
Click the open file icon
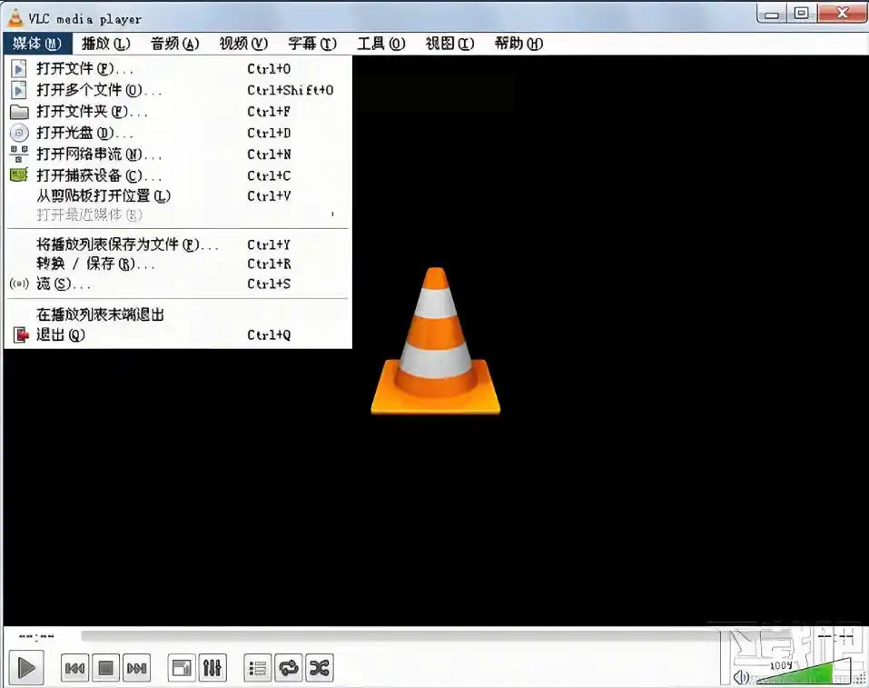coord(19,69)
